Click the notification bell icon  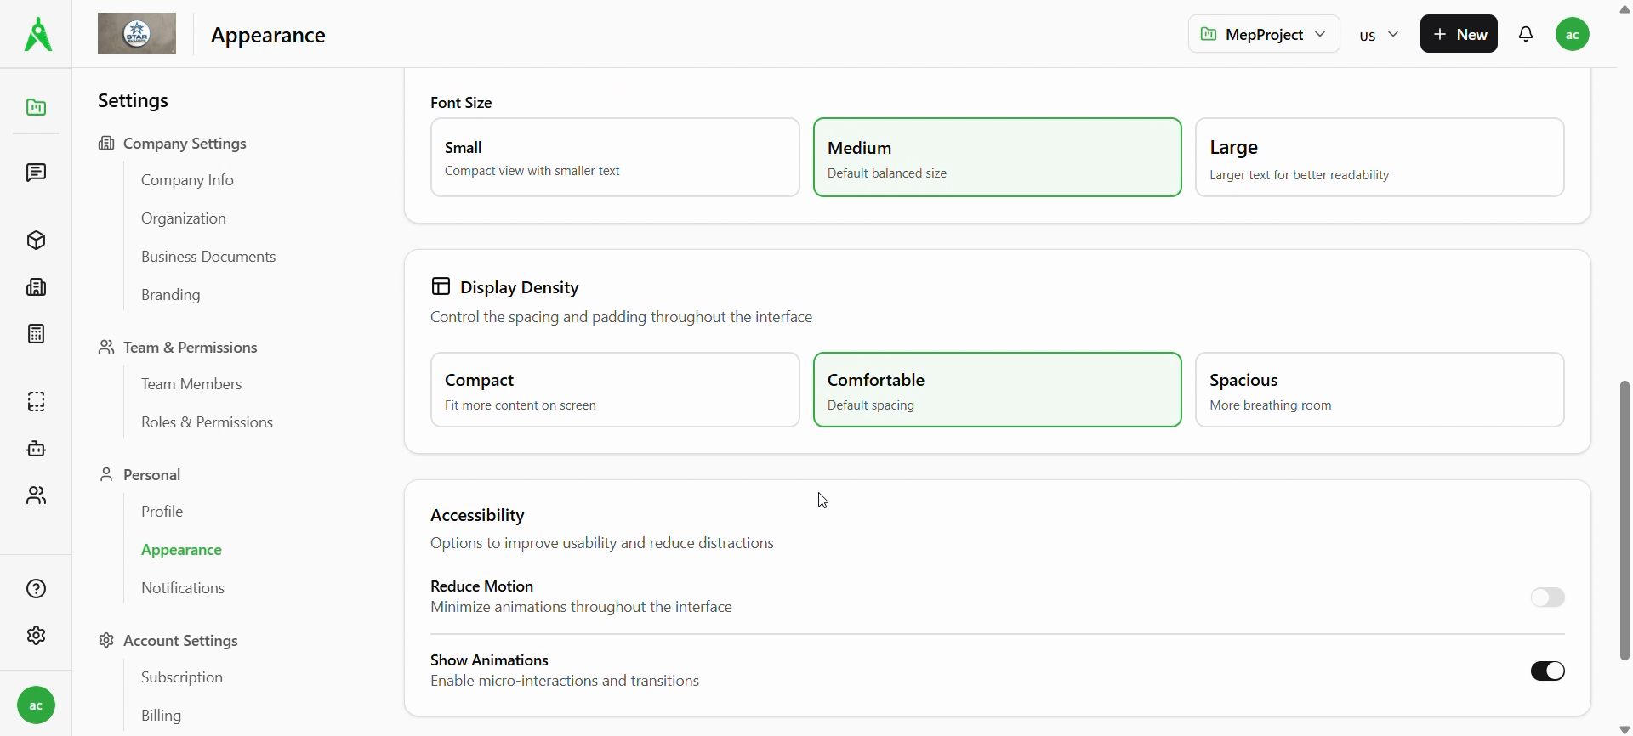pos(1526,35)
